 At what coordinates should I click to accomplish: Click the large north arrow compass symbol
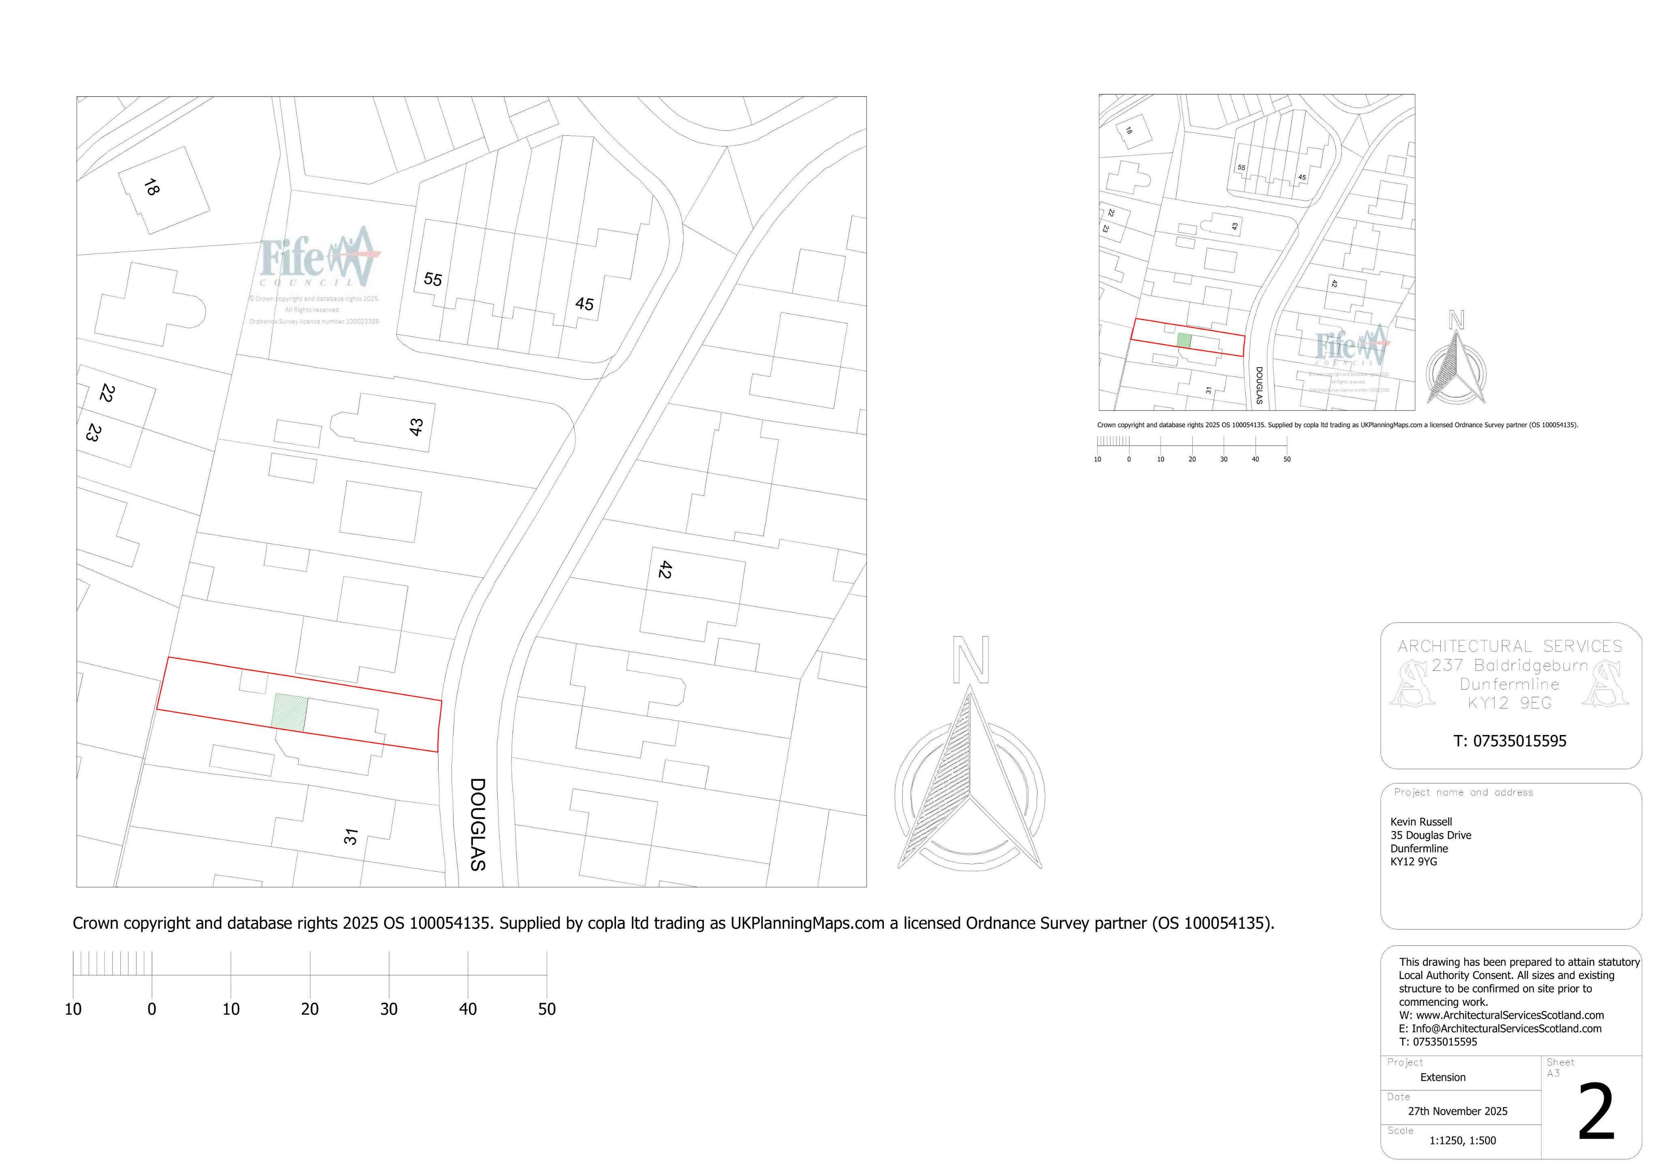[x=969, y=754]
